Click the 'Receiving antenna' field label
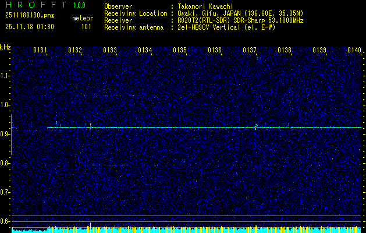The image size is (366, 233). 134,27
